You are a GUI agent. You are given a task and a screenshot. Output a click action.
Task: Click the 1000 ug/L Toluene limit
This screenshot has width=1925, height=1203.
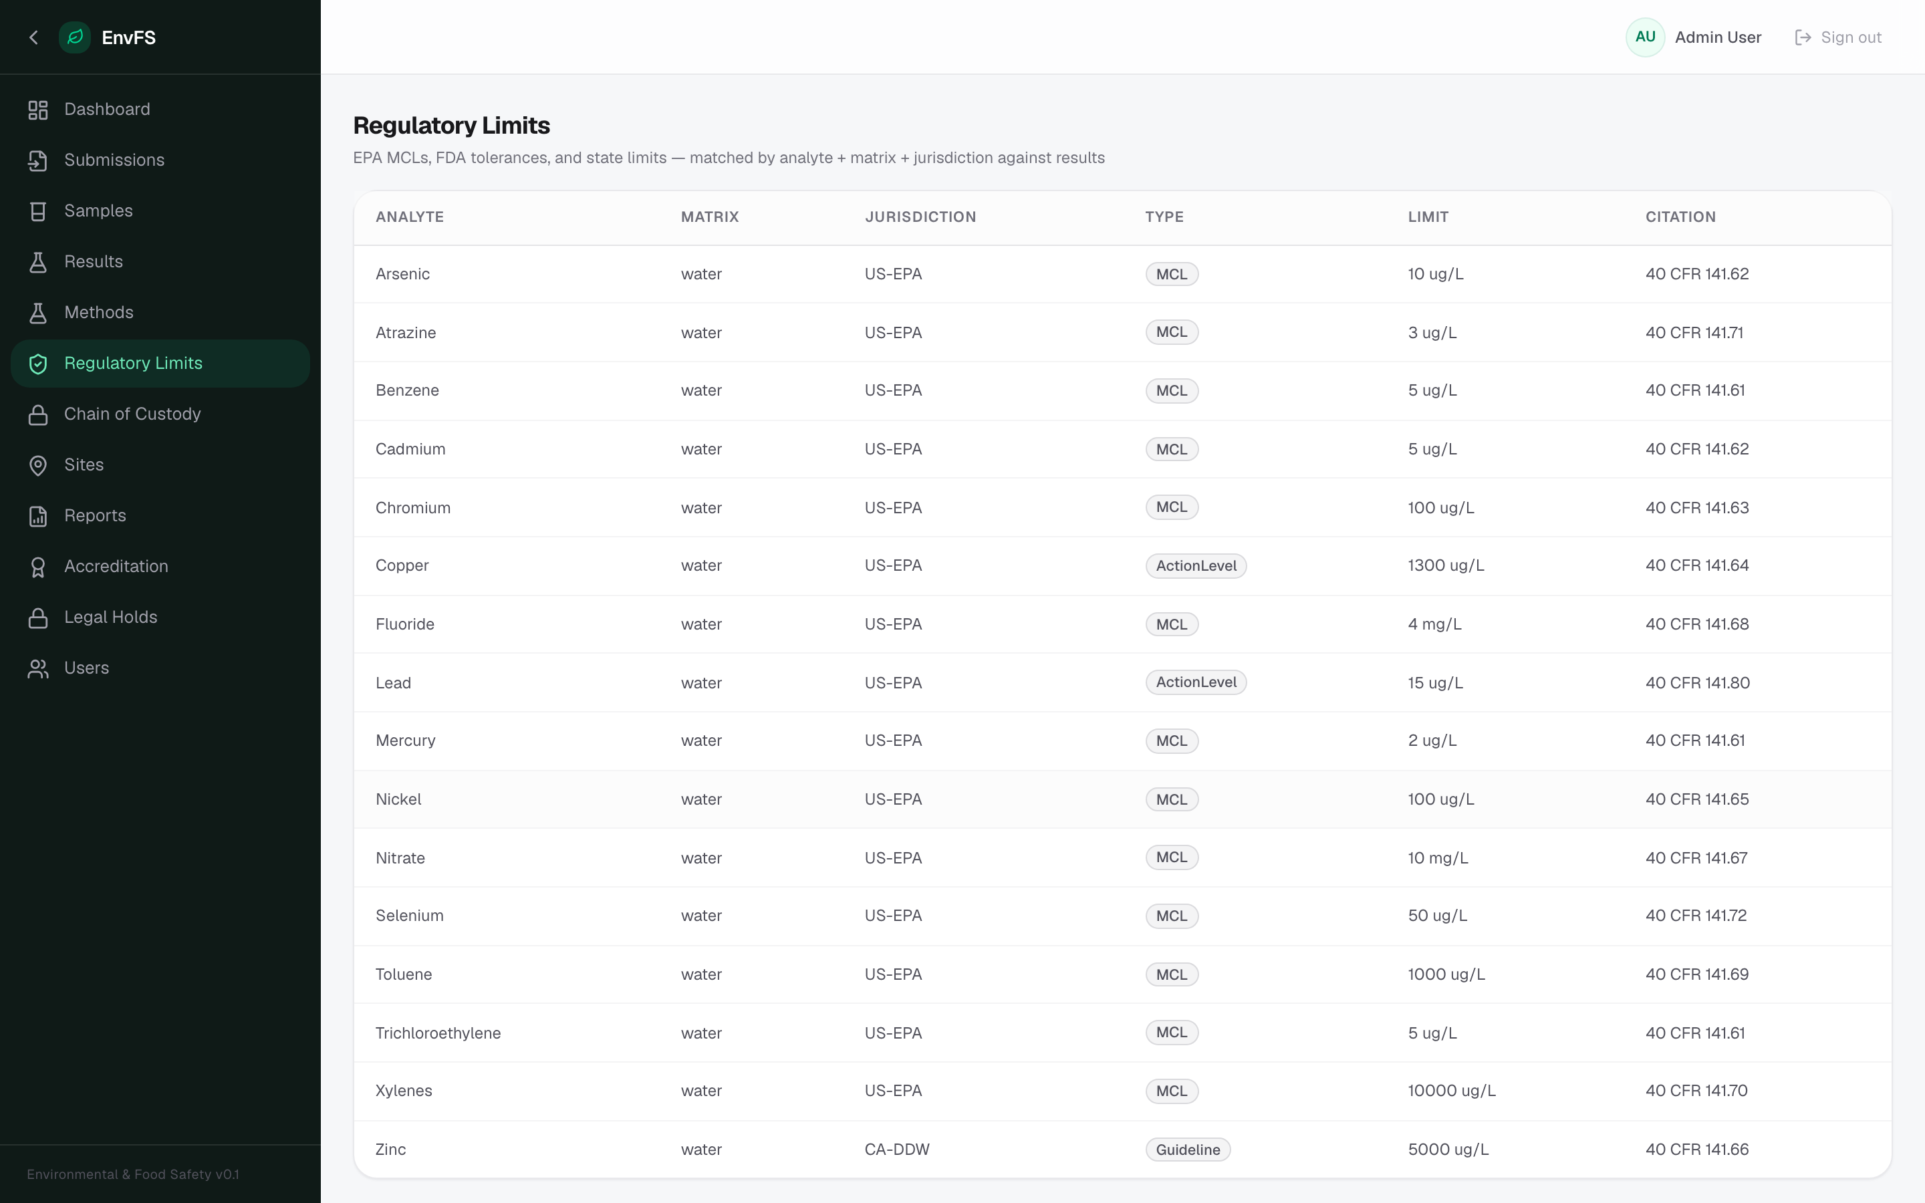tap(1446, 974)
